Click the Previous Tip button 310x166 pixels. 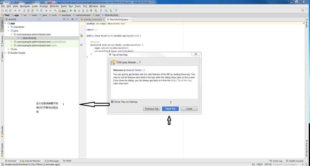[x=152, y=109]
